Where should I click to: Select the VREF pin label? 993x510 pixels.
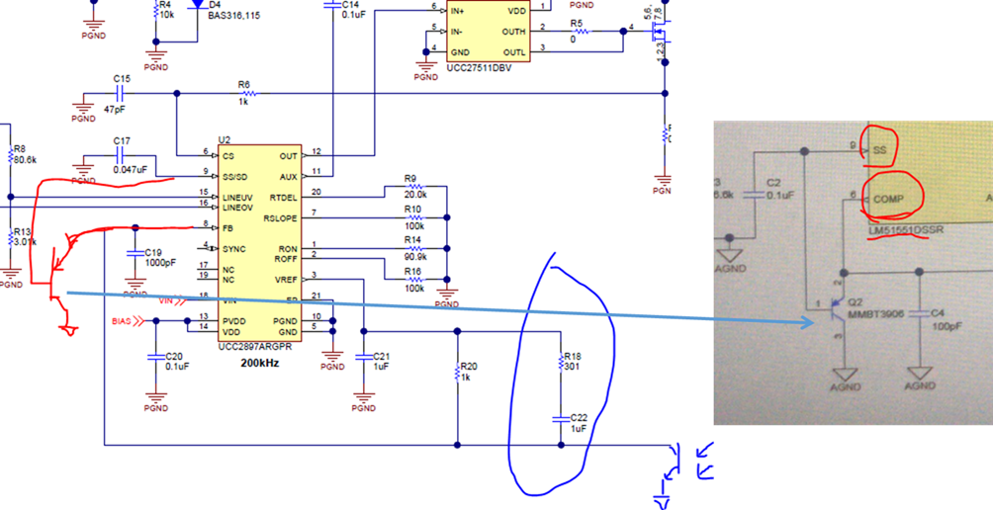coord(286,280)
